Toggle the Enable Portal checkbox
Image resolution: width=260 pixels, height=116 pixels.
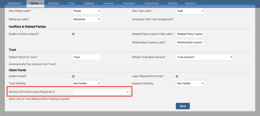pos(73,76)
